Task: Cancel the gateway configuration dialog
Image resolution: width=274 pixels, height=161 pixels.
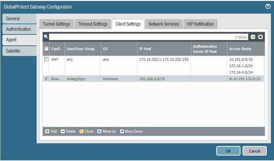Action: pos(255,151)
